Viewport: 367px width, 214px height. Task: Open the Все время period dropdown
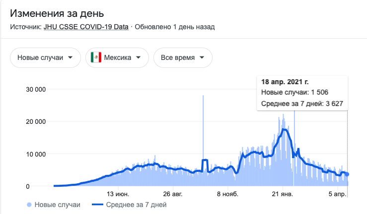click(x=183, y=58)
